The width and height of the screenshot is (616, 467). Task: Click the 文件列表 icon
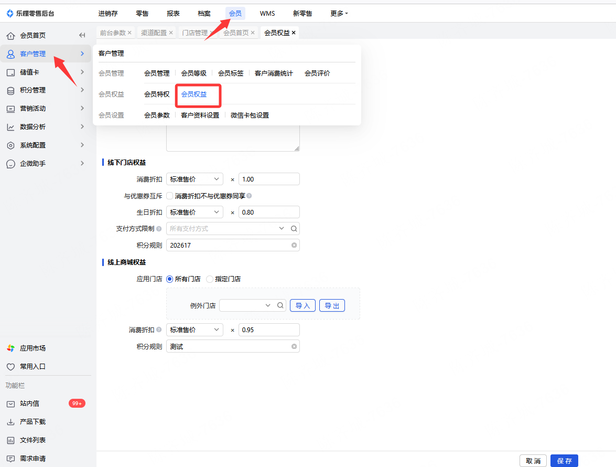click(10, 440)
